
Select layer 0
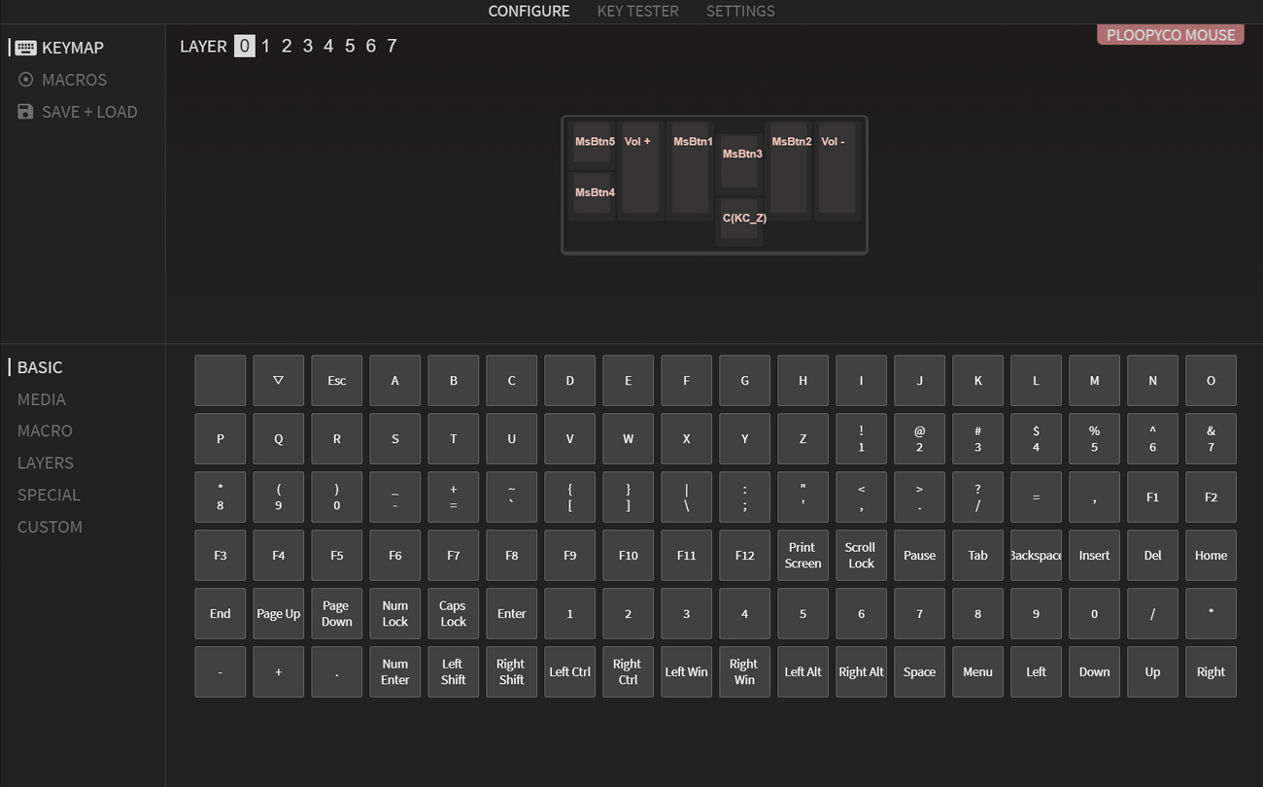click(x=245, y=46)
